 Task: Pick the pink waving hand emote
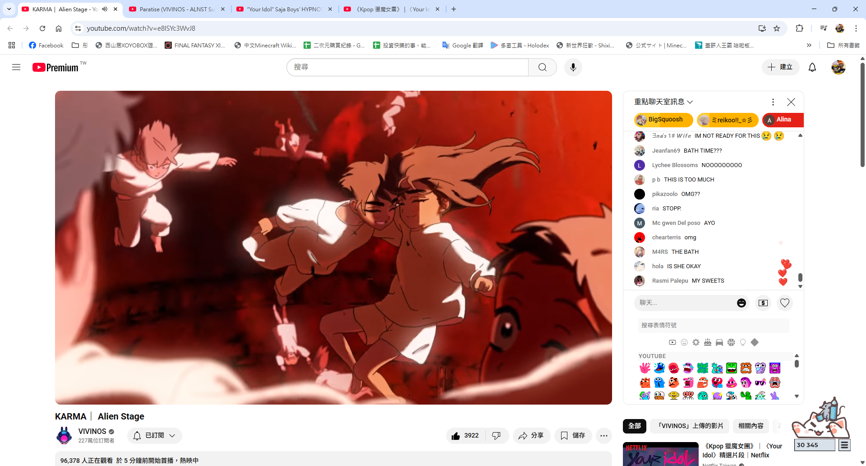click(645, 368)
